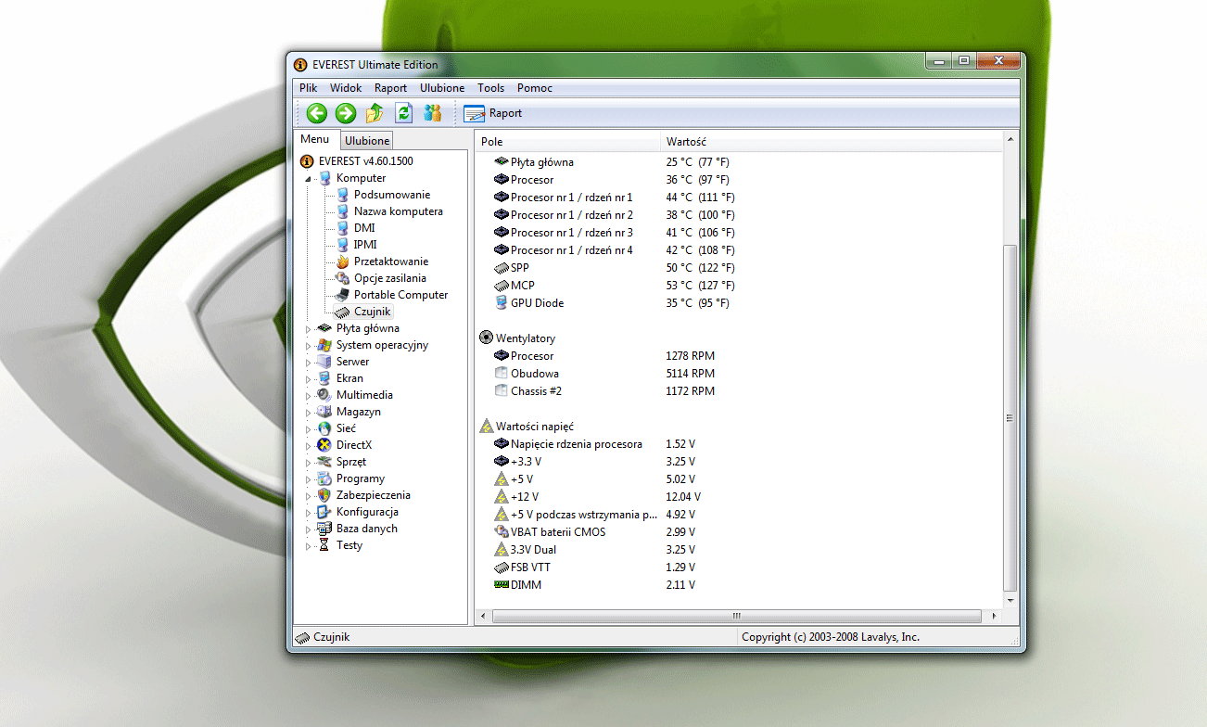1207x727 pixels.
Task: Click the Procesor 36 °C row icon
Action: pos(502,180)
